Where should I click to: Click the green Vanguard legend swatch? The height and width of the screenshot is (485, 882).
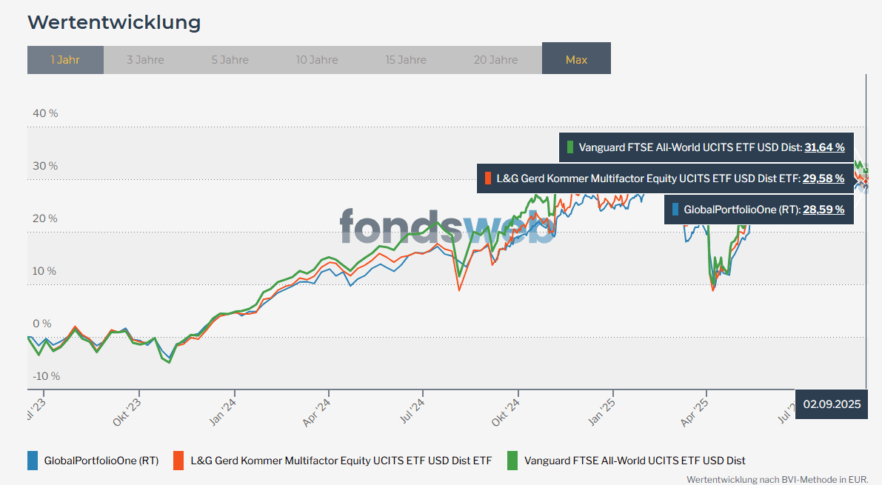click(x=512, y=461)
